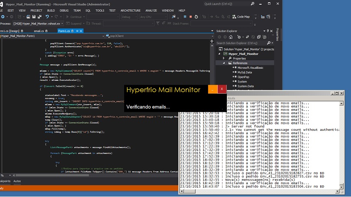Collapse the References node

click(223, 63)
